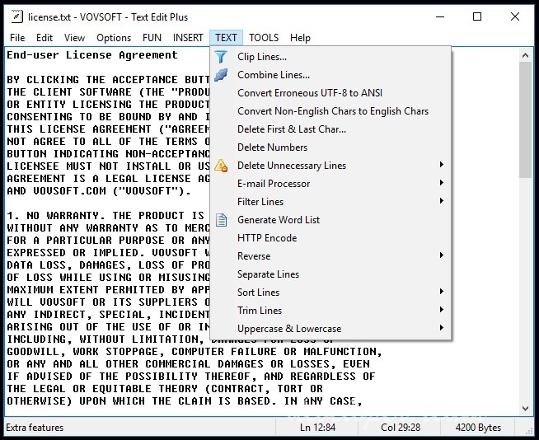This screenshot has height=440, width=539.
Task: Click the vertical scrollbar thumb
Action: click(x=525, y=120)
